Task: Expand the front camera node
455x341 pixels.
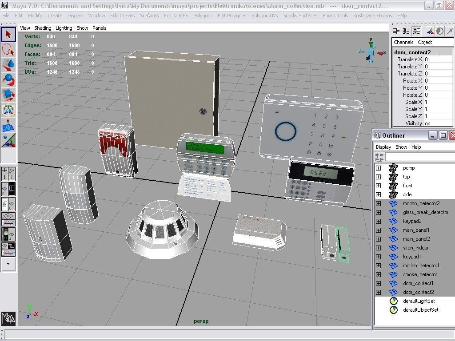Action: coord(379,186)
